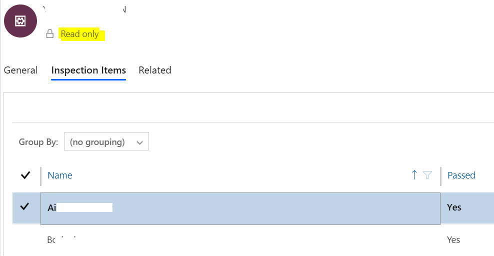
Task: Switch to the General tab
Action: click(20, 70)
